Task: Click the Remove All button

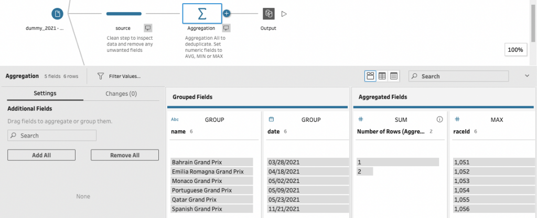Action: 125,155
